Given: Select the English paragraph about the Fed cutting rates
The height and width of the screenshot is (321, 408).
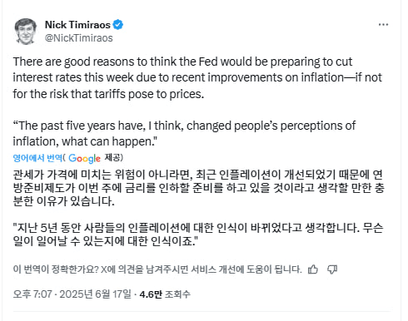Looking at the screenshot, I should (197, 78).
